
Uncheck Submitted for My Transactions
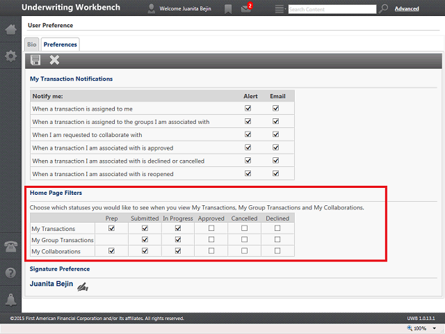pyautogui.click(x=145, y=228)
